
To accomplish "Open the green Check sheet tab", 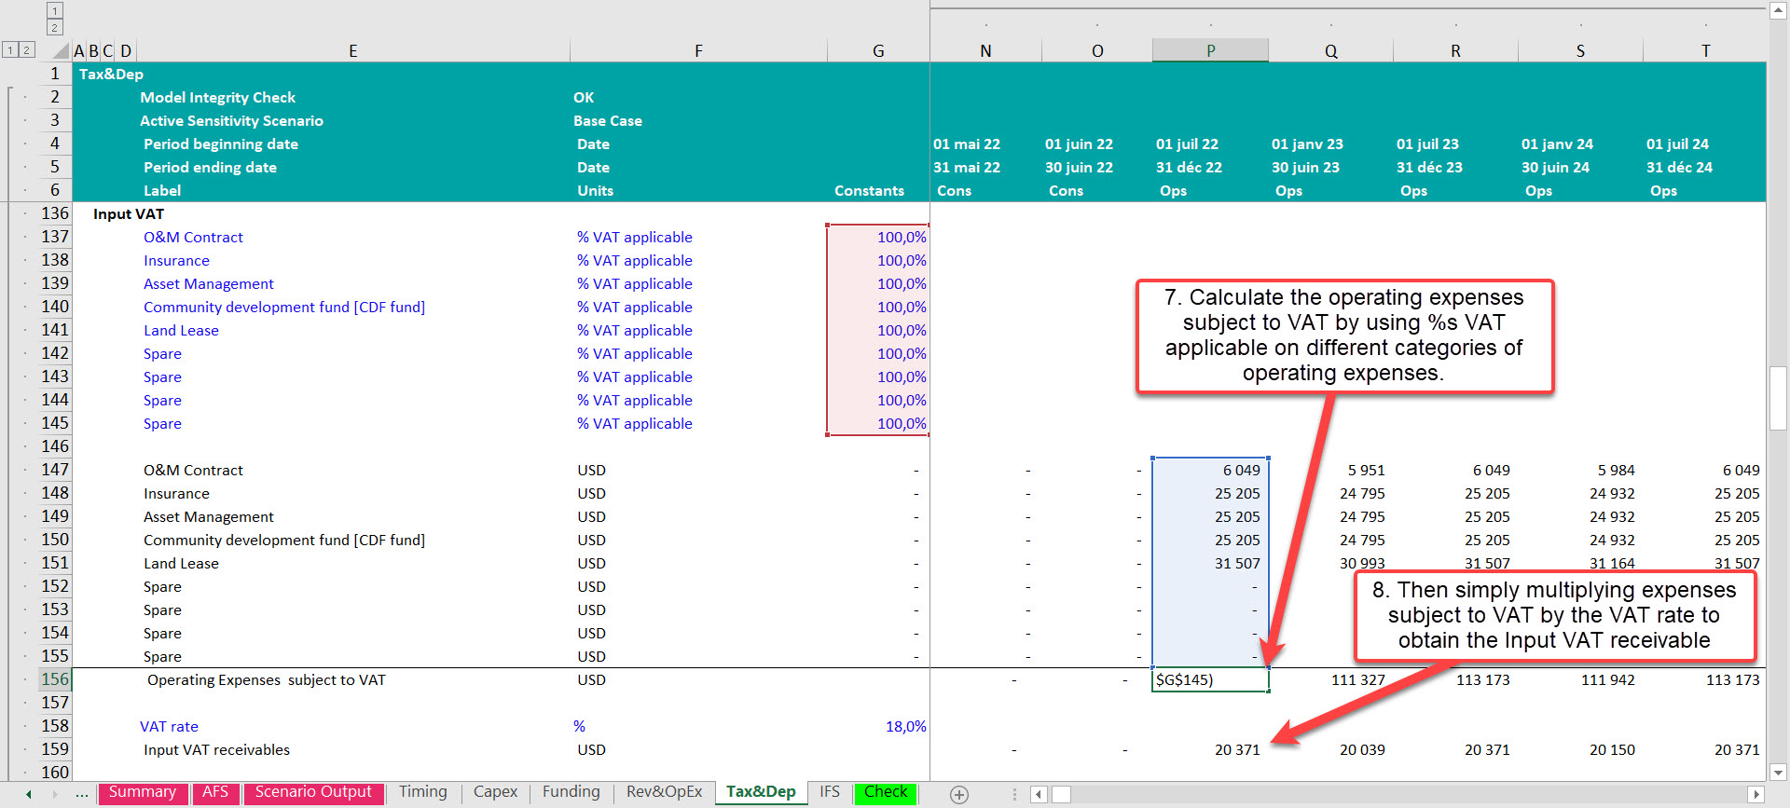I will pyautogui.click(x=886, y=792).
